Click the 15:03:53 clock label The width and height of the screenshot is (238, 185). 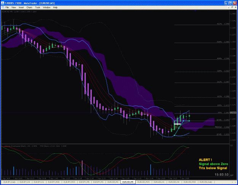pos(222,174)
